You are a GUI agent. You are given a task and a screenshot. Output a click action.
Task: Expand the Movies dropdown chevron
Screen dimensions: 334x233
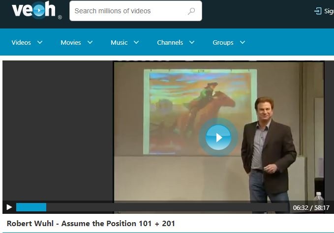90,42
